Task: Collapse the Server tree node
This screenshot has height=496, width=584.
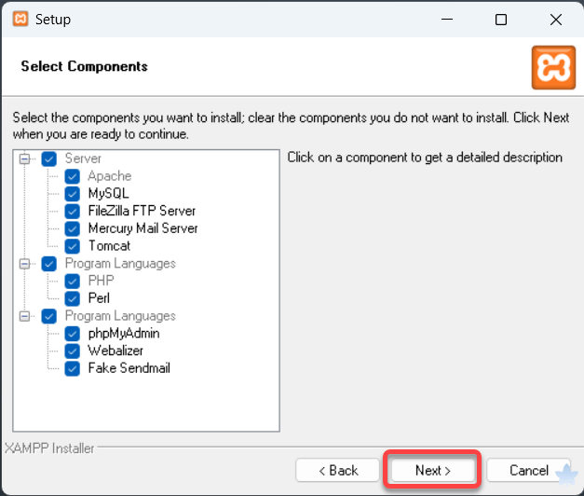Action: (24, 158)
